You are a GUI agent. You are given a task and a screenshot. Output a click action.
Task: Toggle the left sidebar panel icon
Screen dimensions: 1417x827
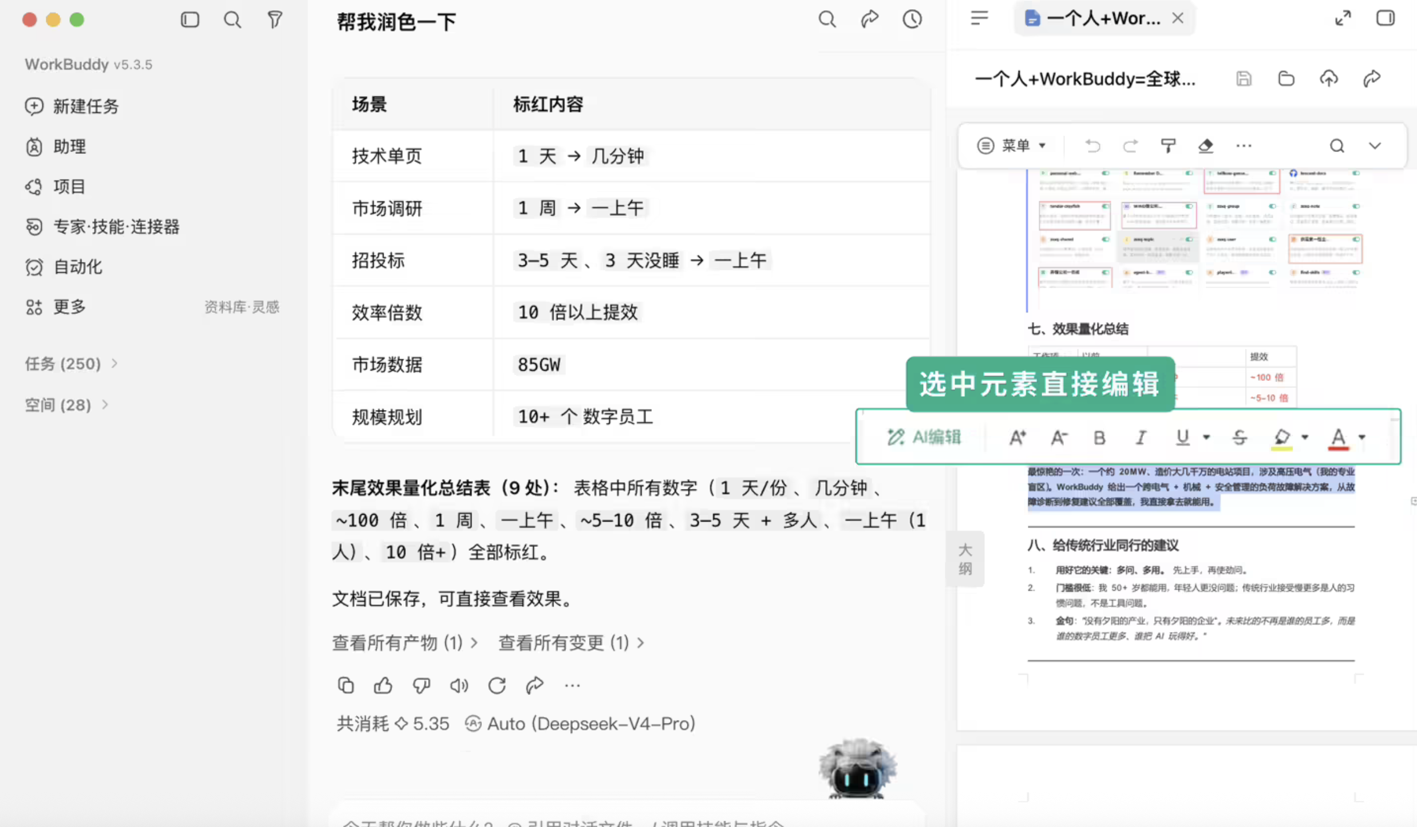(190, 20)
